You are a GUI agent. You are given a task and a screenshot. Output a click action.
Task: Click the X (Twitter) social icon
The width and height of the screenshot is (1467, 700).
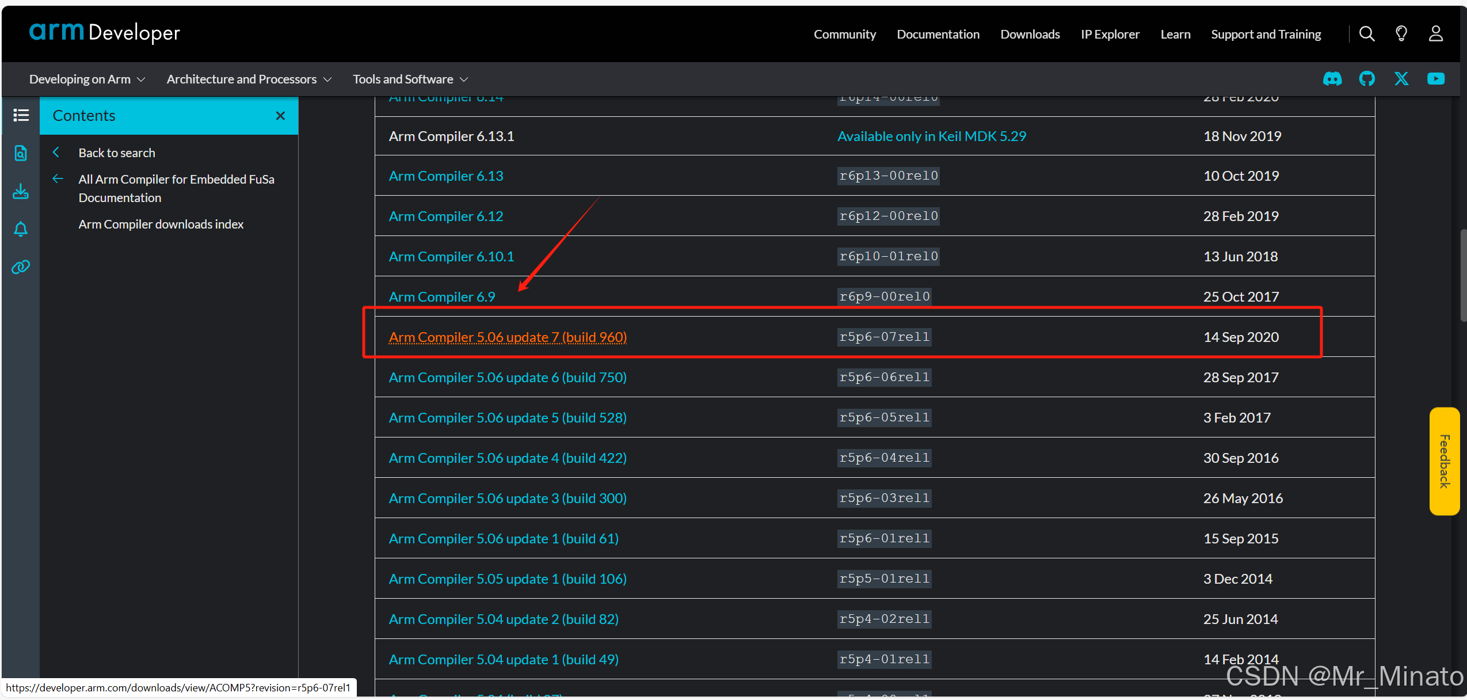pyautogui.click(x=1401, y=79)
